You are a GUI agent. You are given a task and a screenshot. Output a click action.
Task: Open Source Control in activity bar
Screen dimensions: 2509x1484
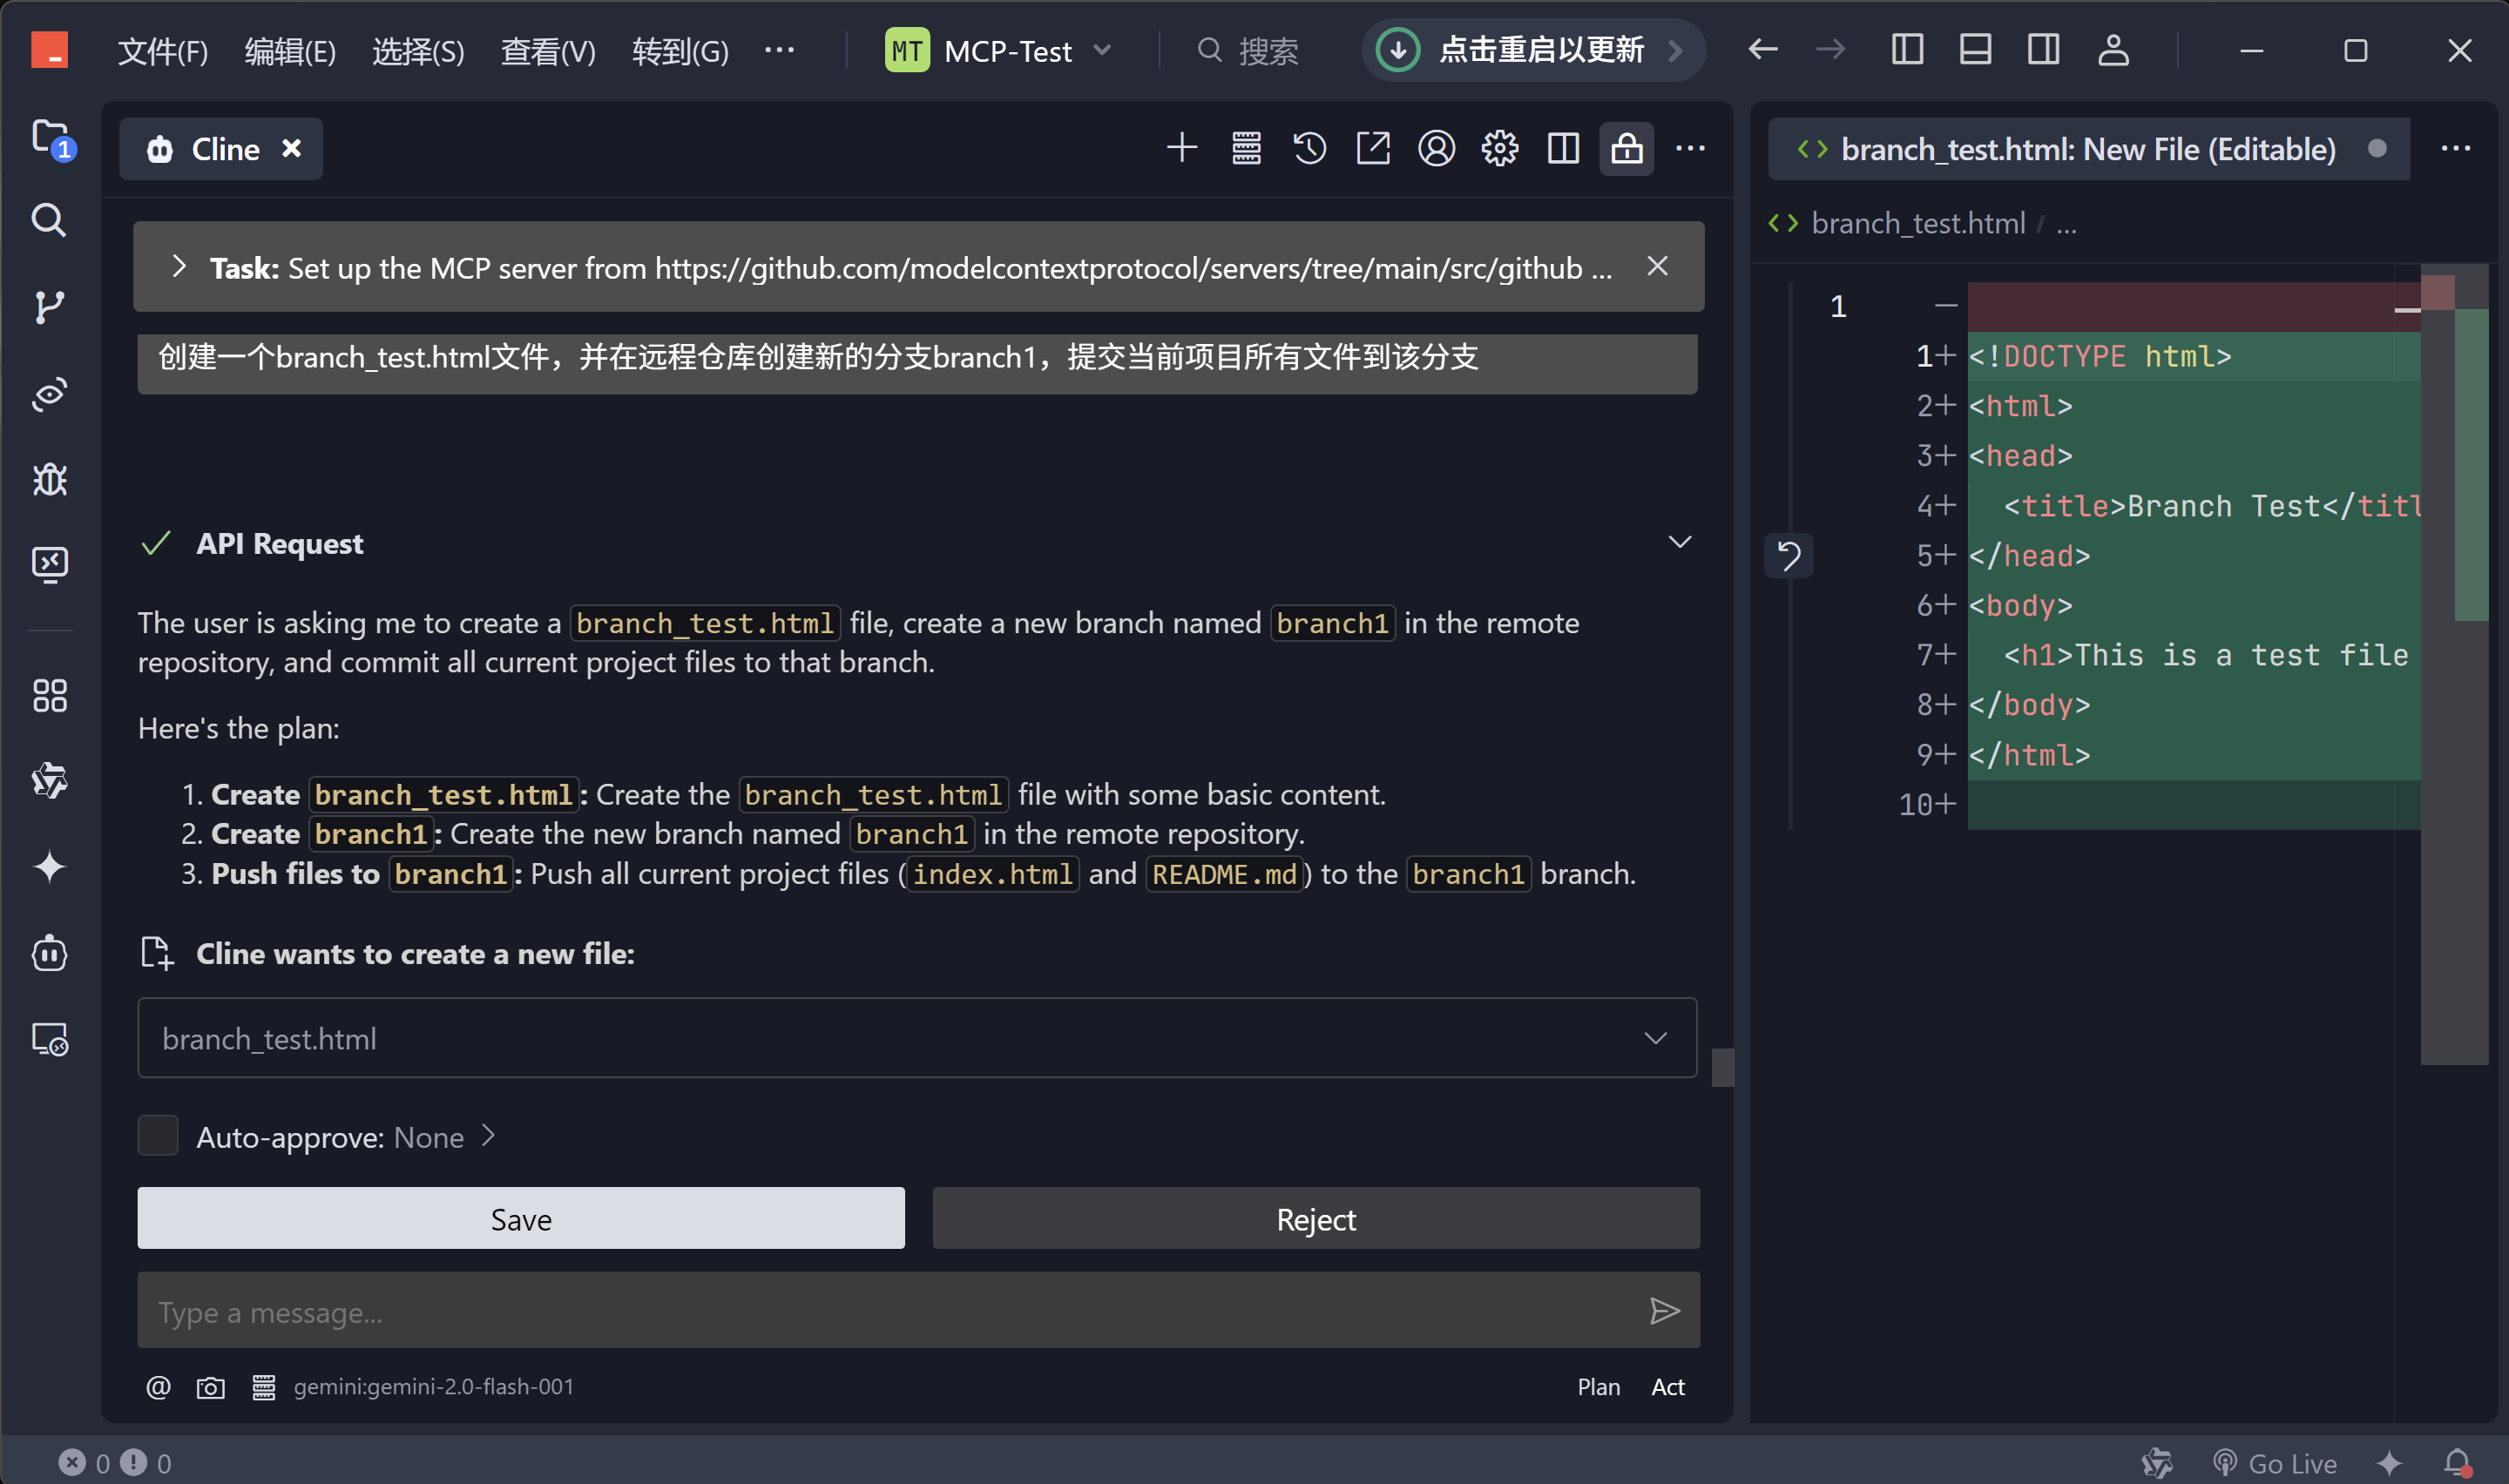49,306
